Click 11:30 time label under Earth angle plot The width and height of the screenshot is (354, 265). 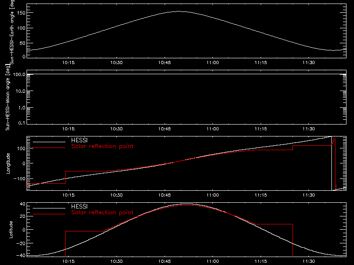pos(308,63)
